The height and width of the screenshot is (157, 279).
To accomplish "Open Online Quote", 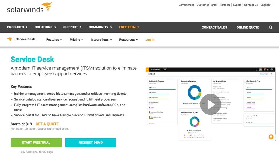I will pyautogui.click(x=248, y=27).
